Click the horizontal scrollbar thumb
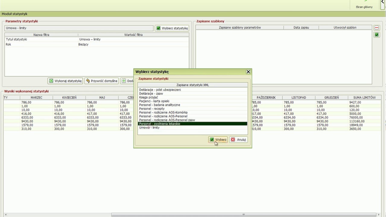The image size is (386, 217). [244, 215]
